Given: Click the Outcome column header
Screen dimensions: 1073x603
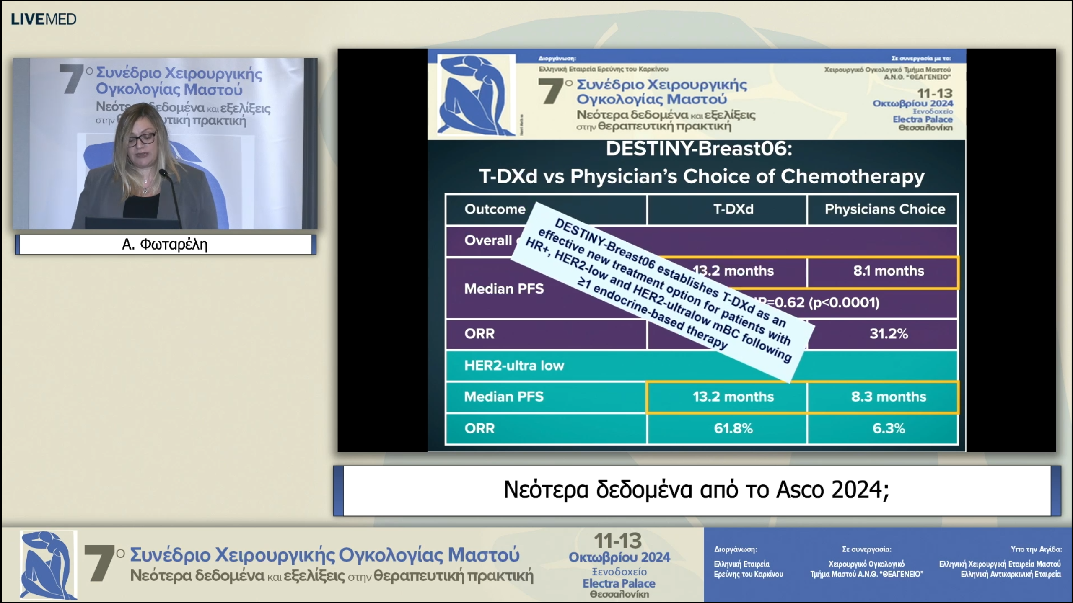Looking at the screenshot, I should [495, 209].
